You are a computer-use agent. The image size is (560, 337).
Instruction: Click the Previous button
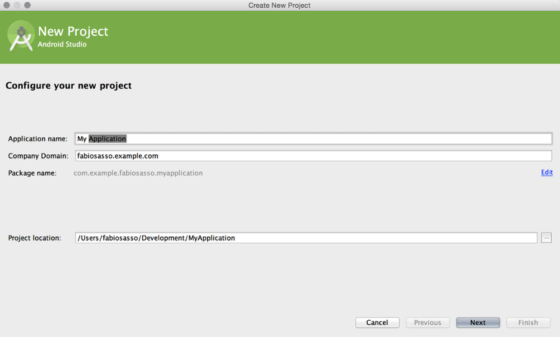[x=427, y=322]
